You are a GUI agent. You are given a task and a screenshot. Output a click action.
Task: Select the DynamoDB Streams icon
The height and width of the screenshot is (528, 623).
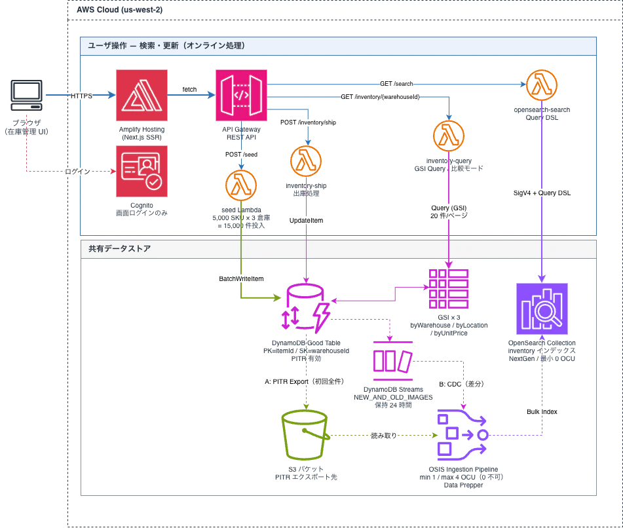coord(393,361)
